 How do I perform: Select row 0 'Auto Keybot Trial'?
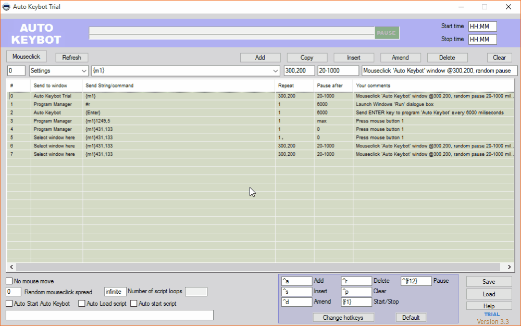pos(260,96)
